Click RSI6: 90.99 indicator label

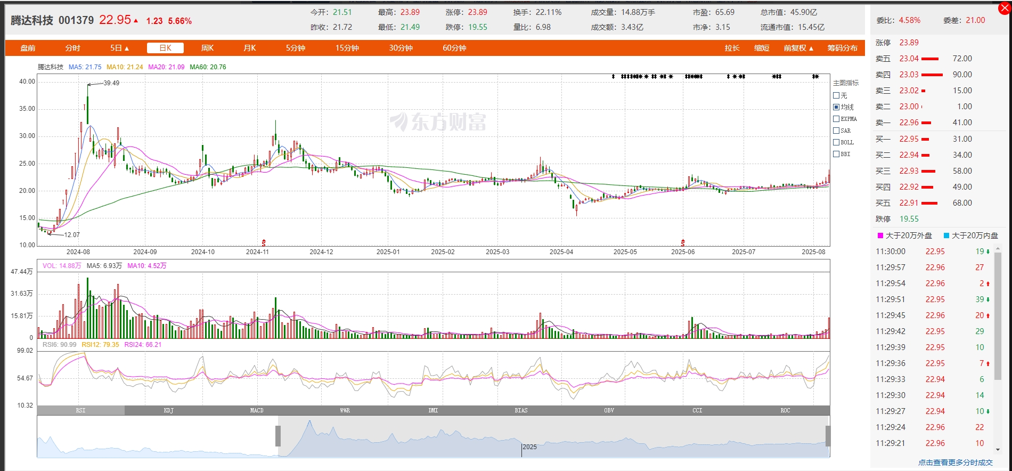click(59, 345)
